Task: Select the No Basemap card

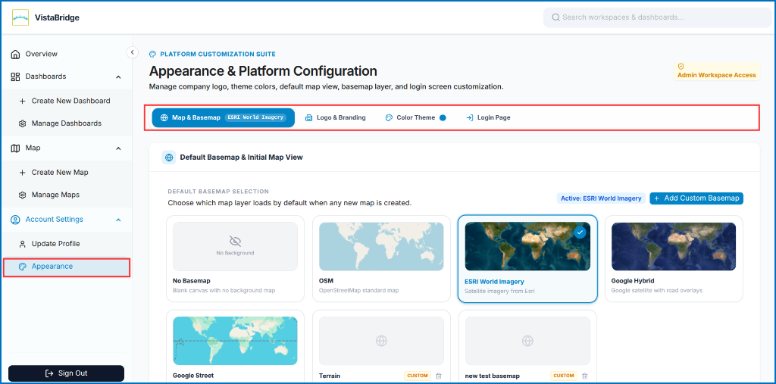Action: pos(235,259)
